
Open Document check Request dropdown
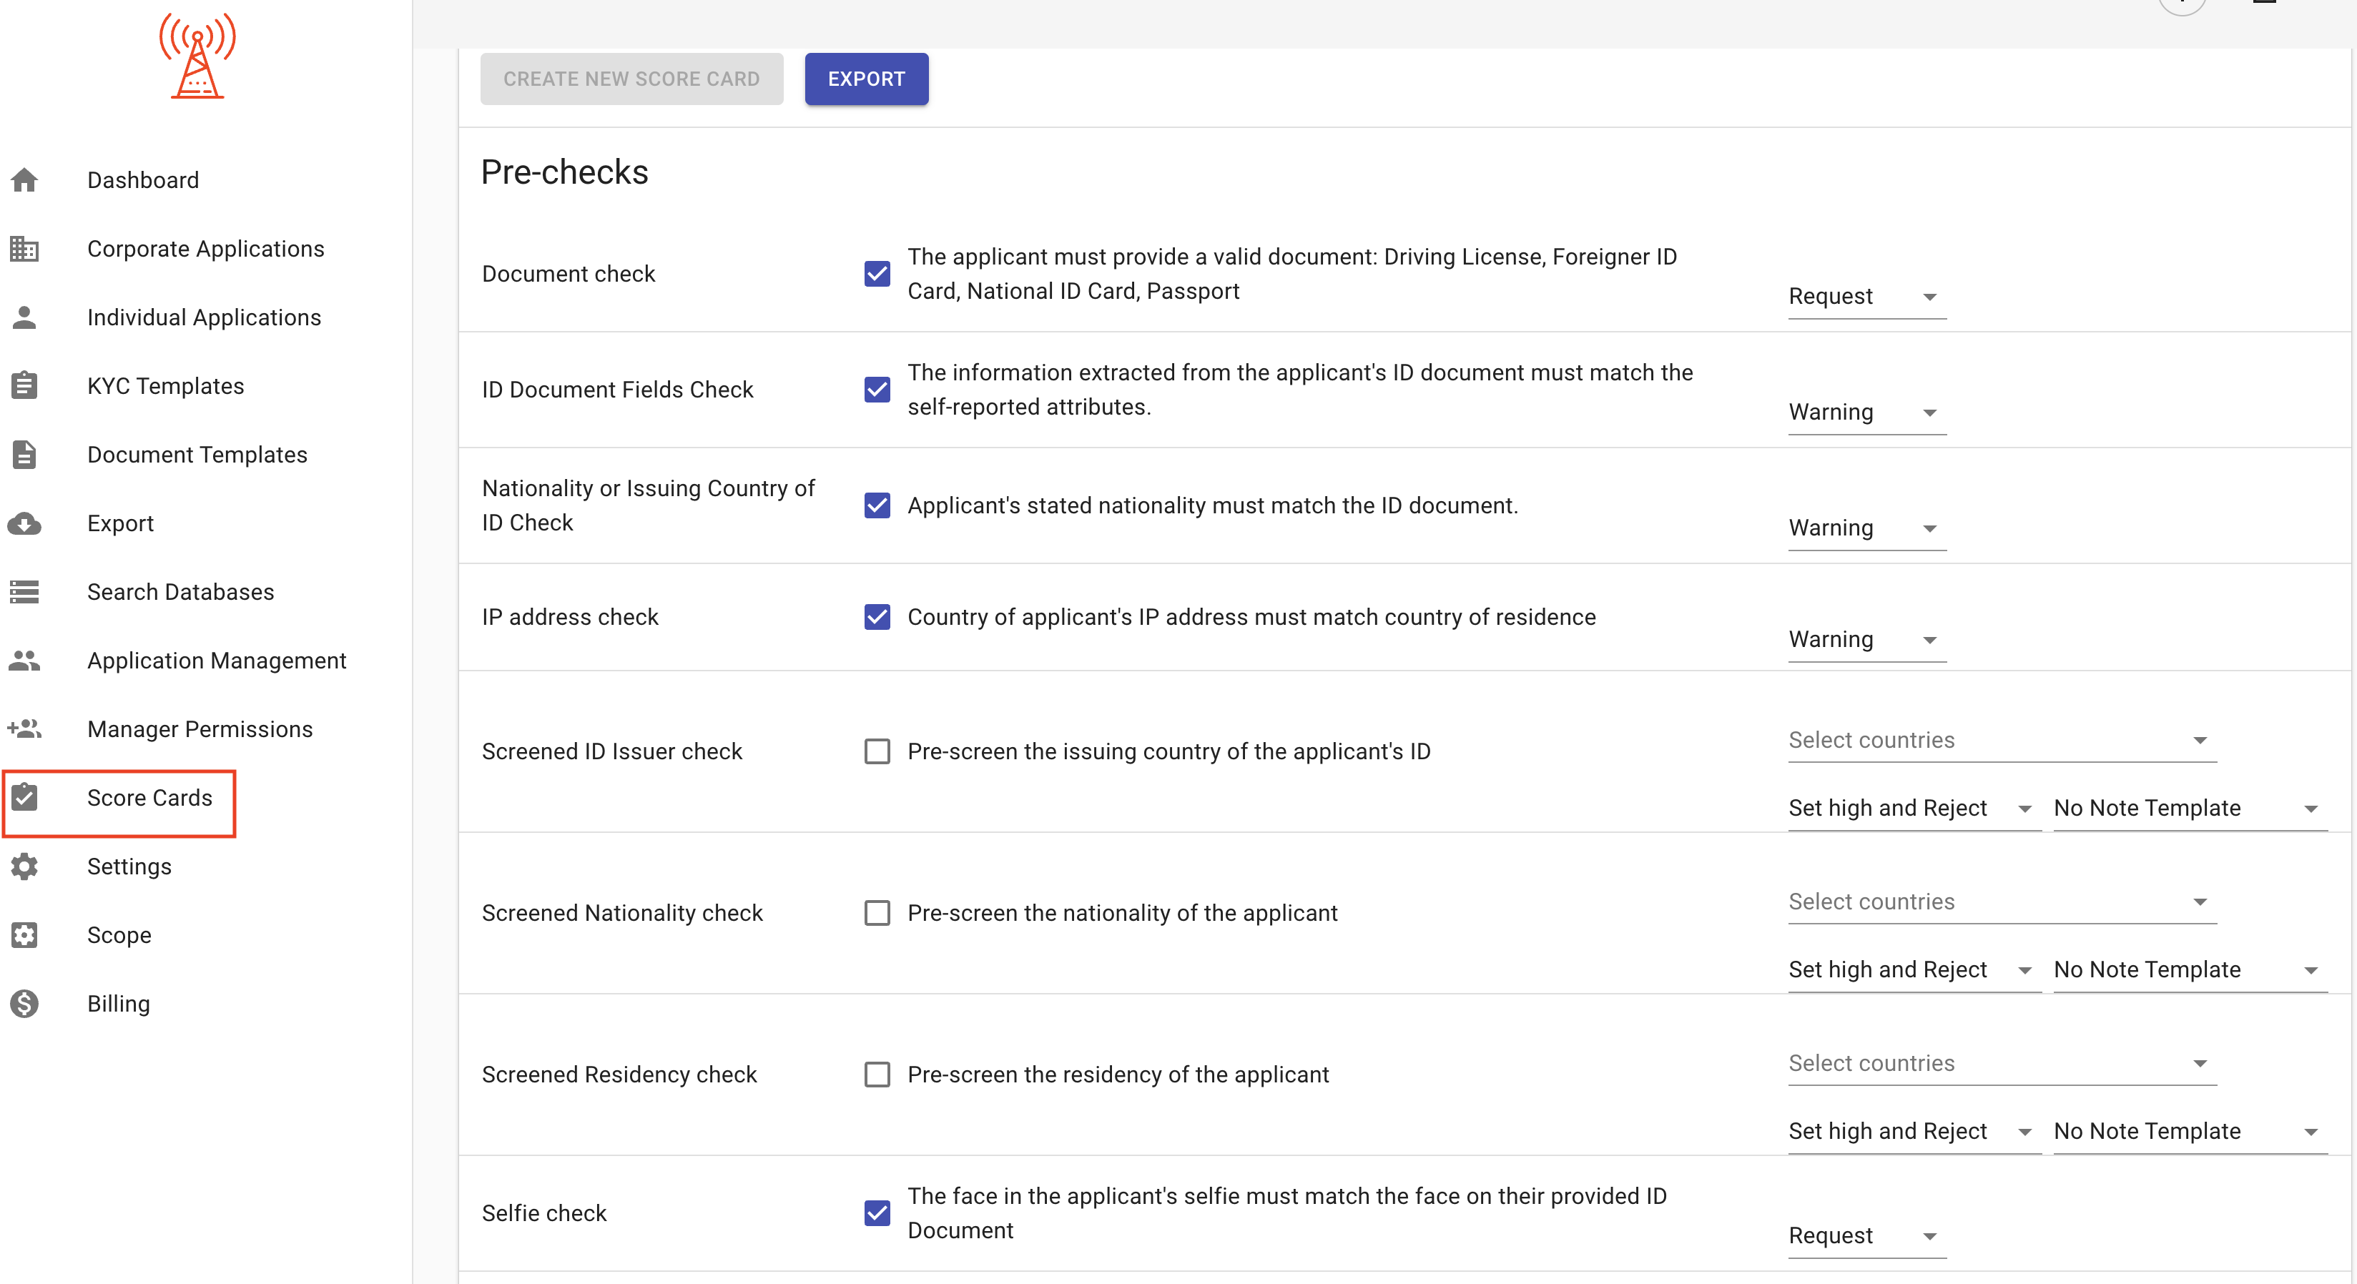tap(1866, 296)
